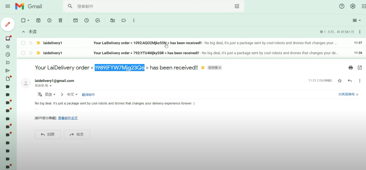Screen dimensions: 366x170
Task: Star the opened message
Action: tap(340, 81)
